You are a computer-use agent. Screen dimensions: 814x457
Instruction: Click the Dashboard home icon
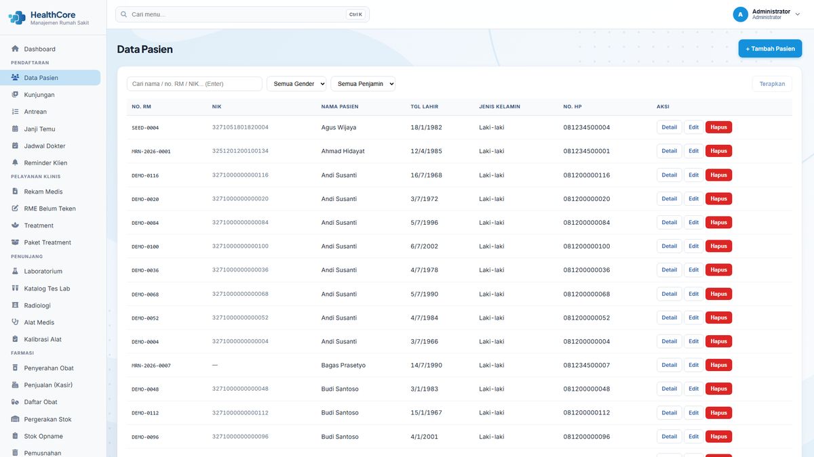click(x=15, y=49)
